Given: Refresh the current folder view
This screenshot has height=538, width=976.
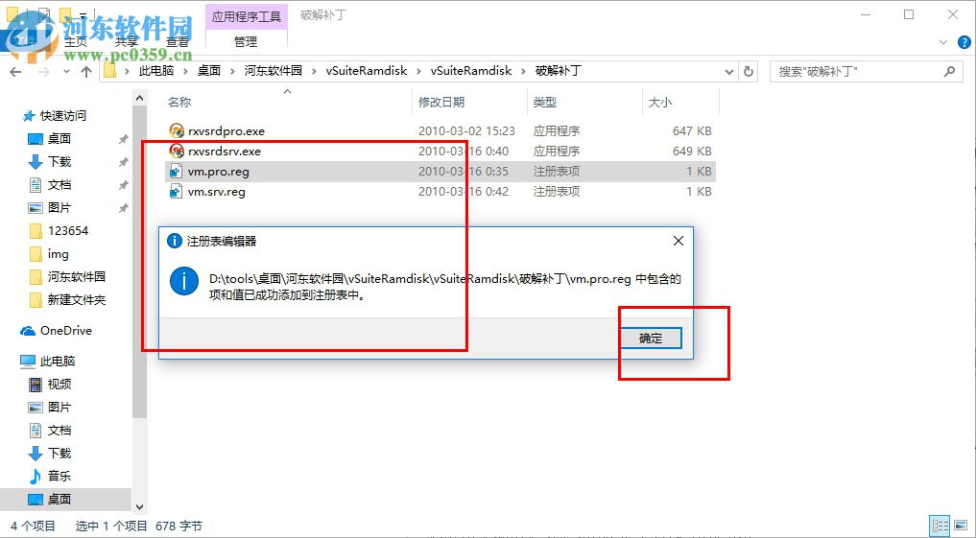Looking at the screenshot, I should click(749, 72).
